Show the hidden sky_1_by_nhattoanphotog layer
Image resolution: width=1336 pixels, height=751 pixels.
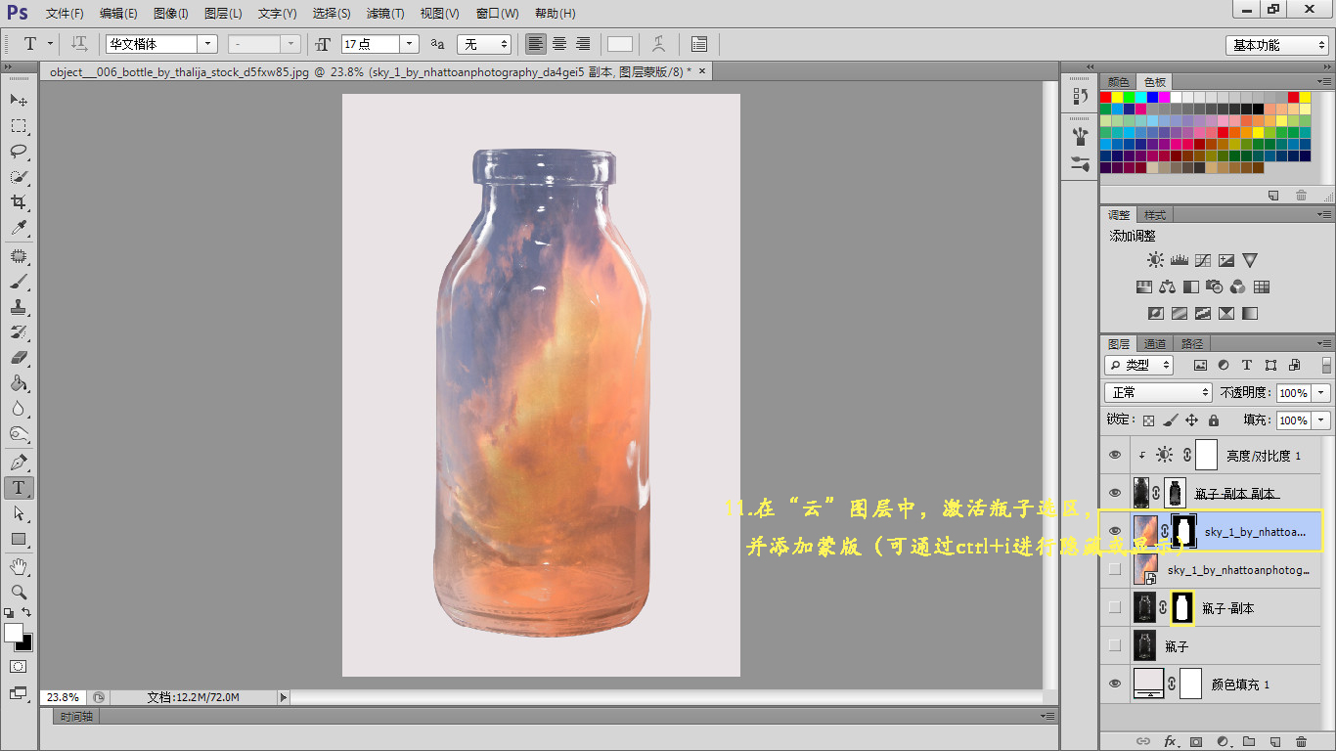tap(1114, 569)
